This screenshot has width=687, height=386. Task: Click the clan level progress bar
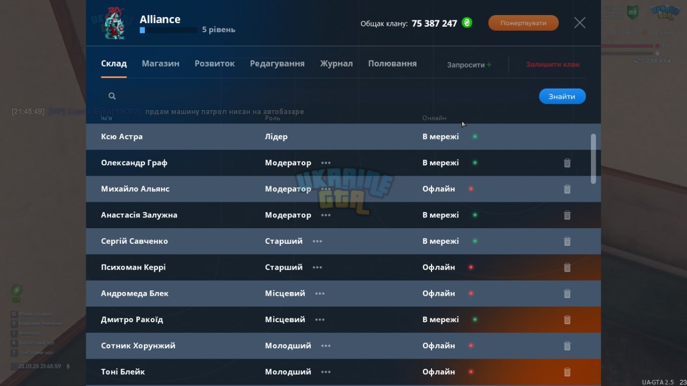(x=168, y=31)
